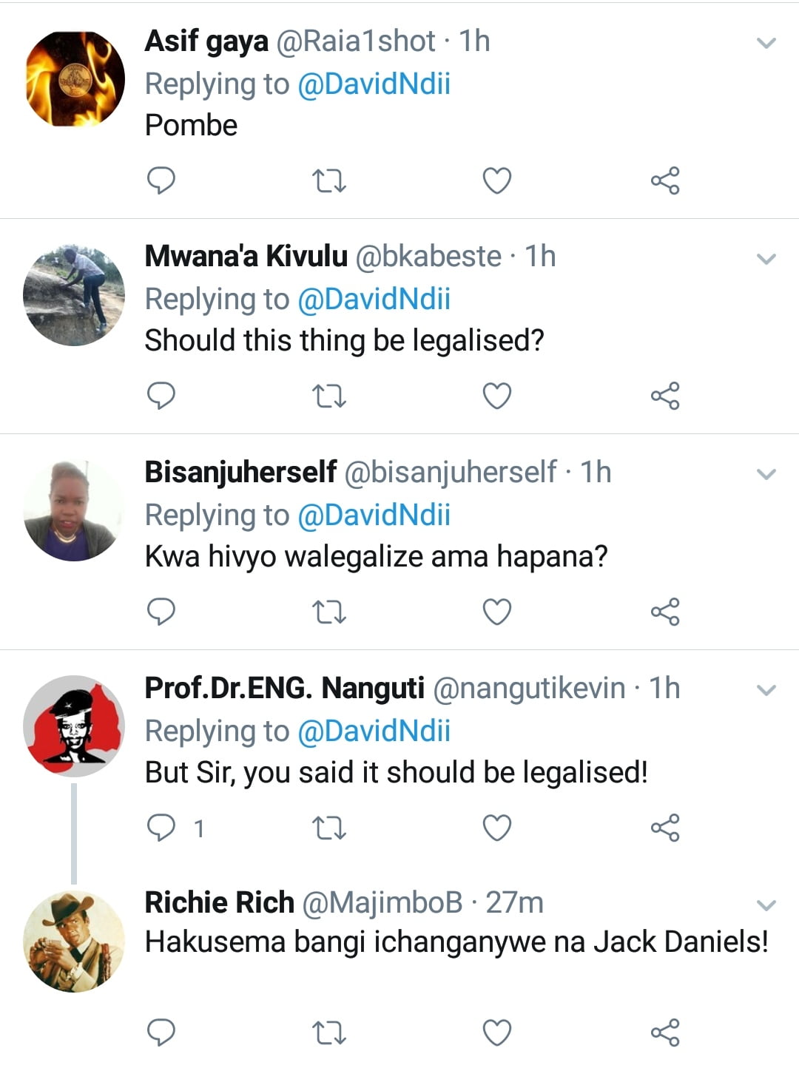Open replies on Prof.Dr.ENG. Nanguti's tweet
The image size is (799, 1068).
click(161, 828)
